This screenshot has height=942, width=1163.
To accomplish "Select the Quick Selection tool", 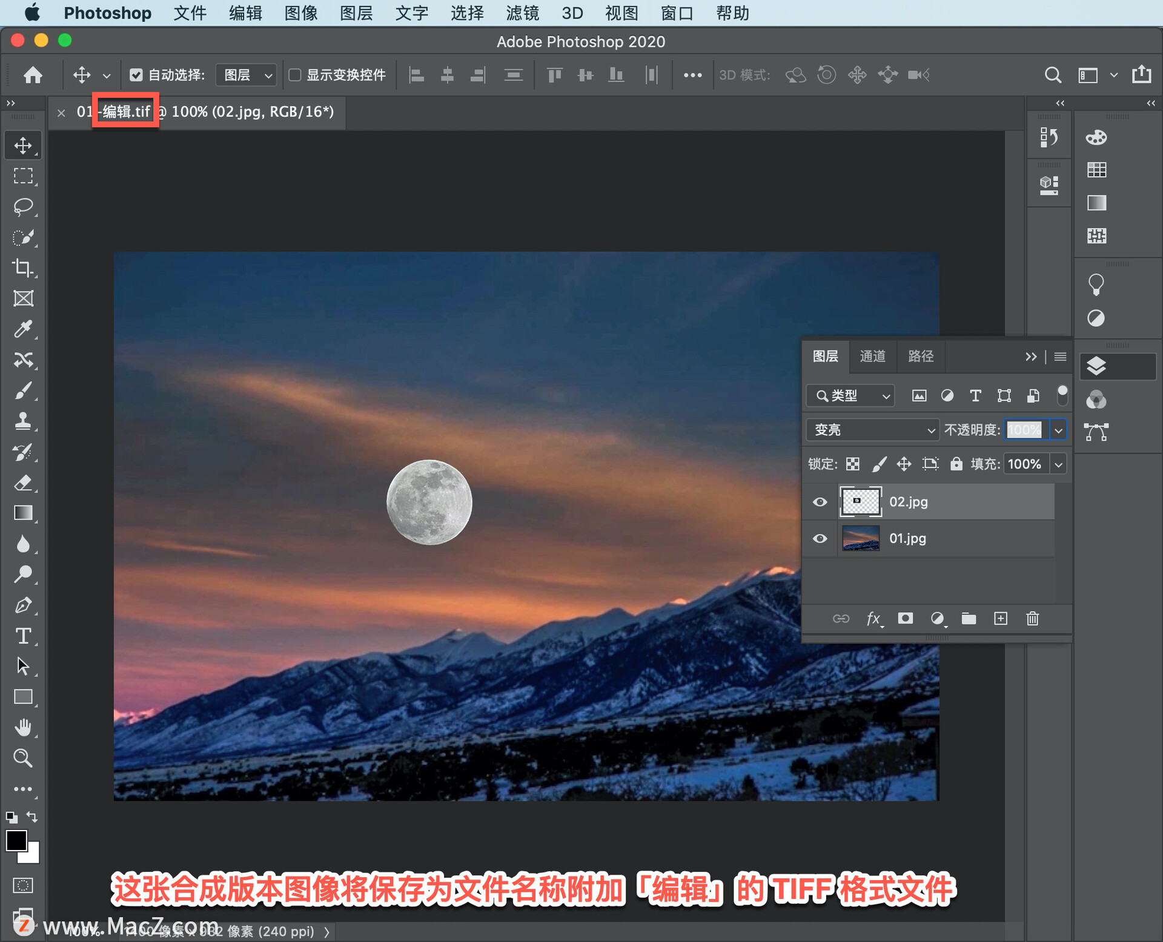I will coord(23,237).
